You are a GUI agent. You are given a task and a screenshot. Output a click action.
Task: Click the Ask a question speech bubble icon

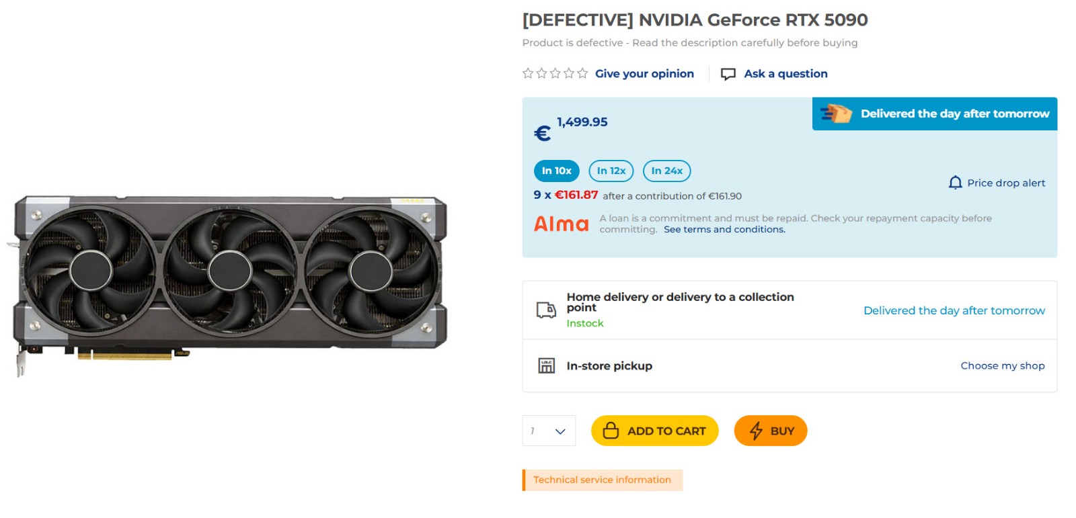pyautogui.click(x=728, y=73)
